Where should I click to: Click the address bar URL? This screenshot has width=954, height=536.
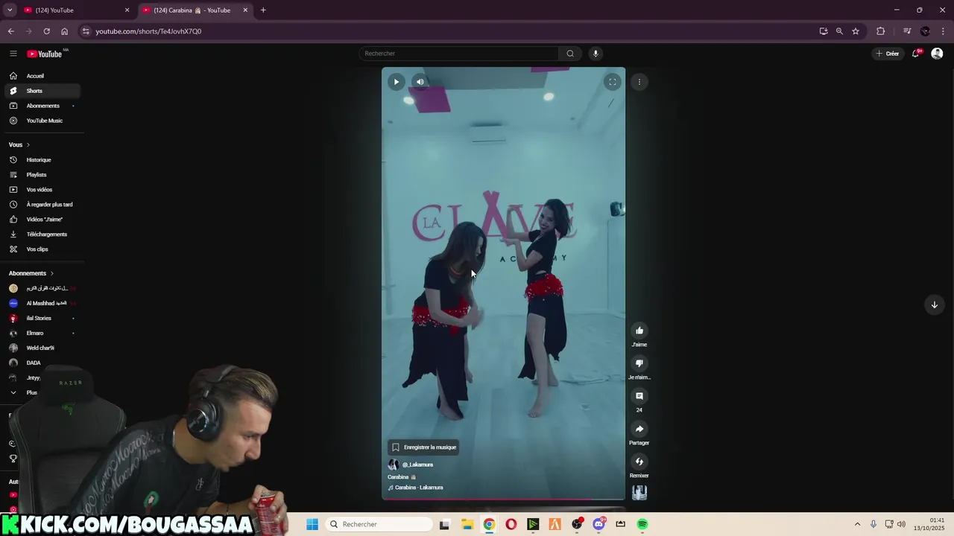tap(148, 31)
